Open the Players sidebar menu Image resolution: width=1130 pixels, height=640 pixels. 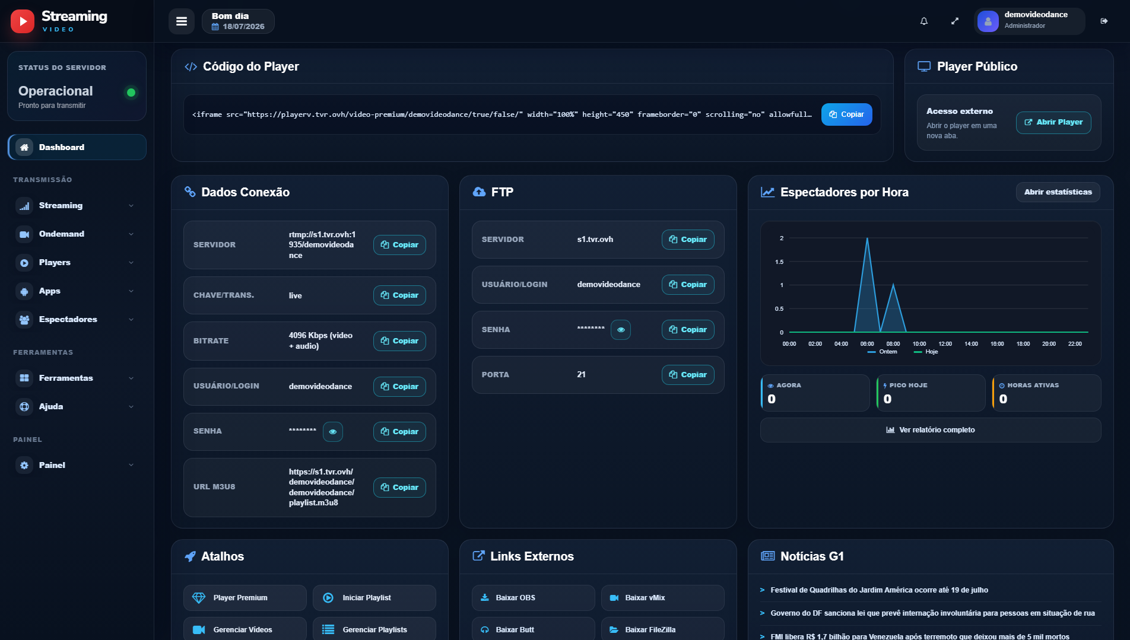click(x=77, y=262)
